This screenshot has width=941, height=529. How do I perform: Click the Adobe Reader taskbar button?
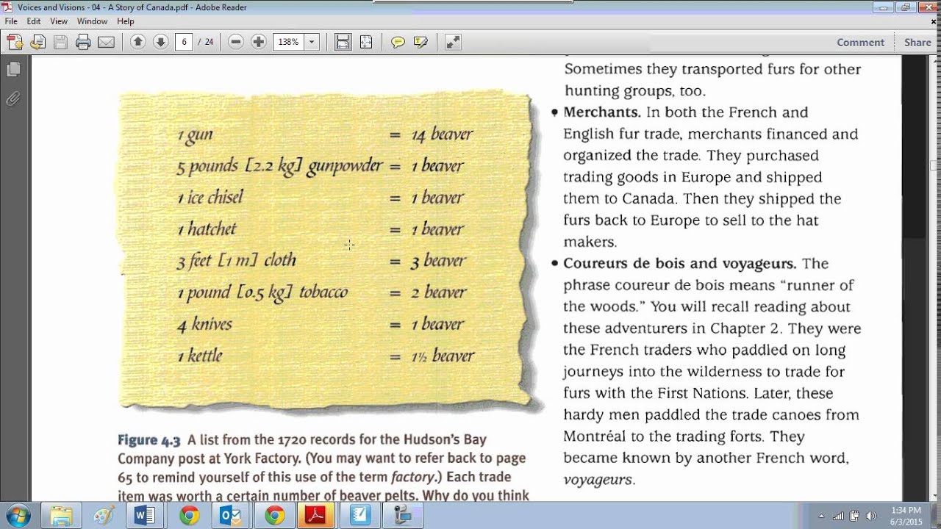pyautogui.click(x=316, y=516)
